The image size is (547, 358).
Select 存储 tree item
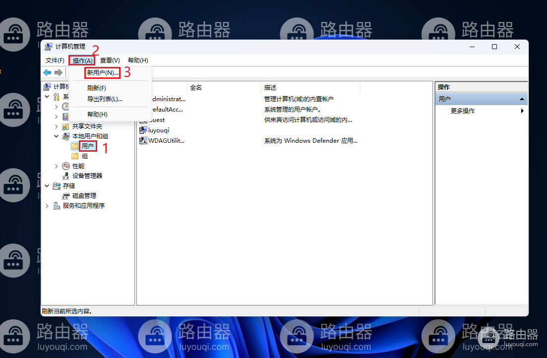pos(69,185)
